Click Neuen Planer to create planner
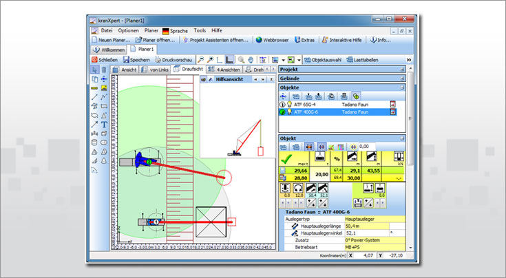 point(111,40)
